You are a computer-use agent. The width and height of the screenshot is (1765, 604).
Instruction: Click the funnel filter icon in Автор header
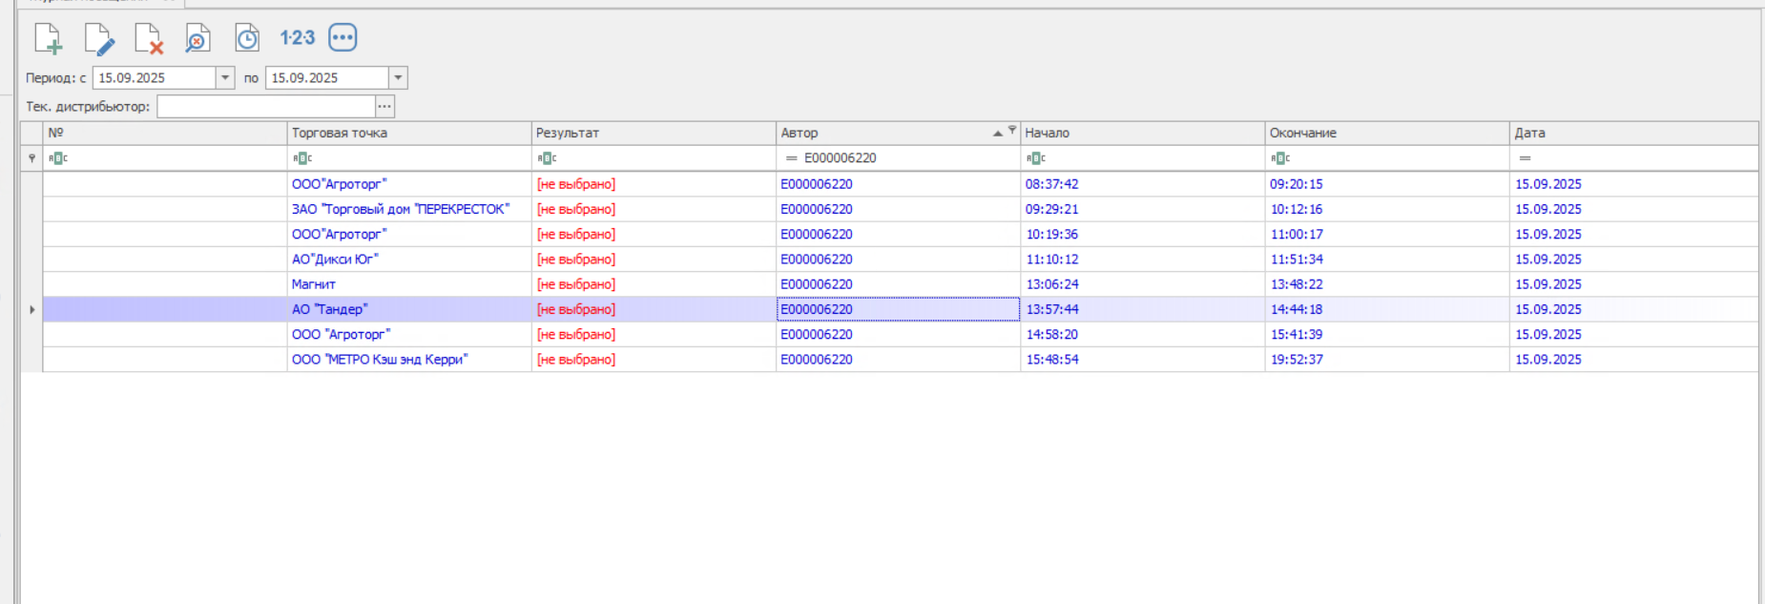[1012, 130]
